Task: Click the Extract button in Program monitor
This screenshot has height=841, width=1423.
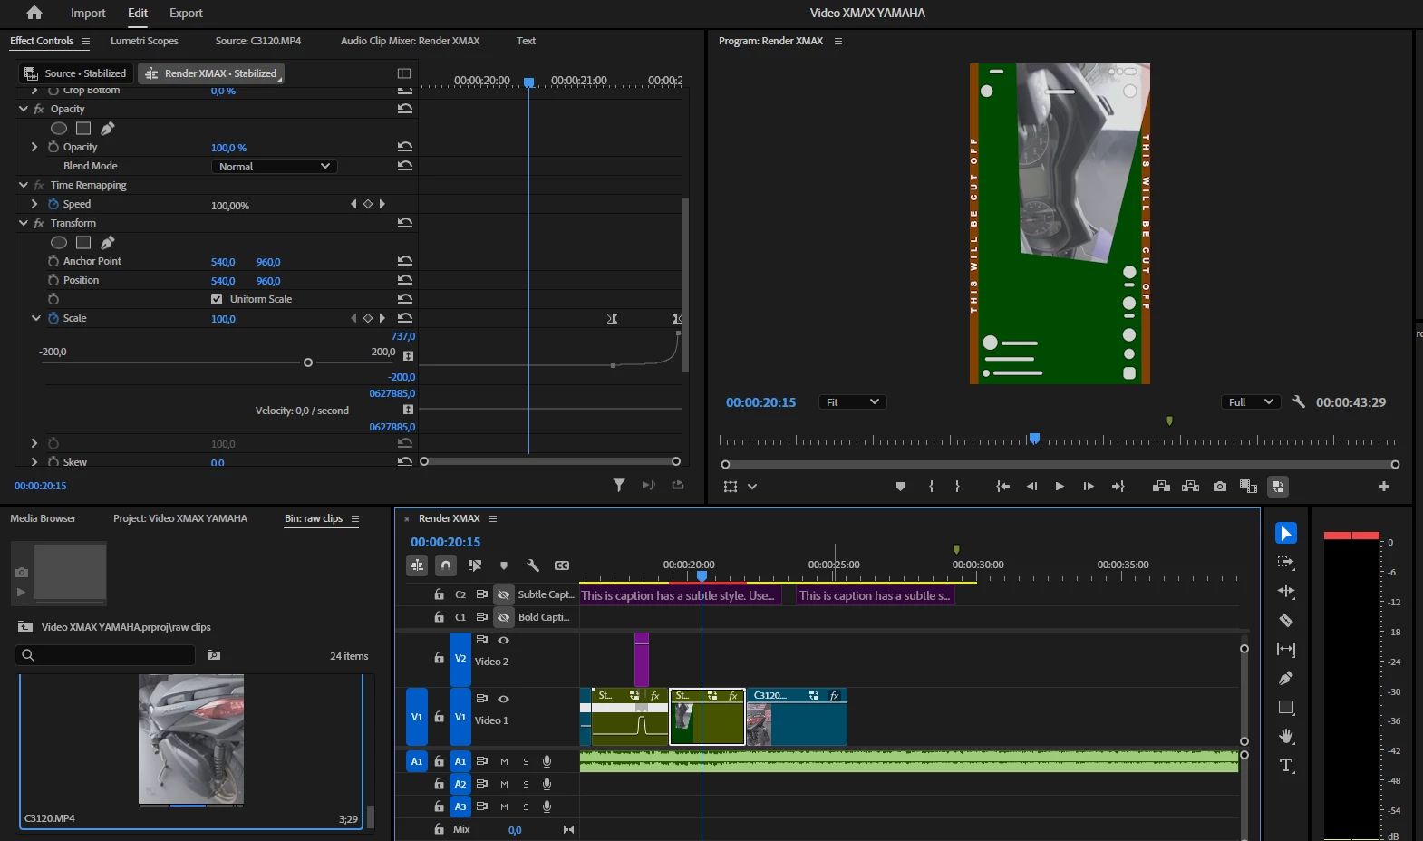Action: pyautogui.click(x=1190, y=487)
